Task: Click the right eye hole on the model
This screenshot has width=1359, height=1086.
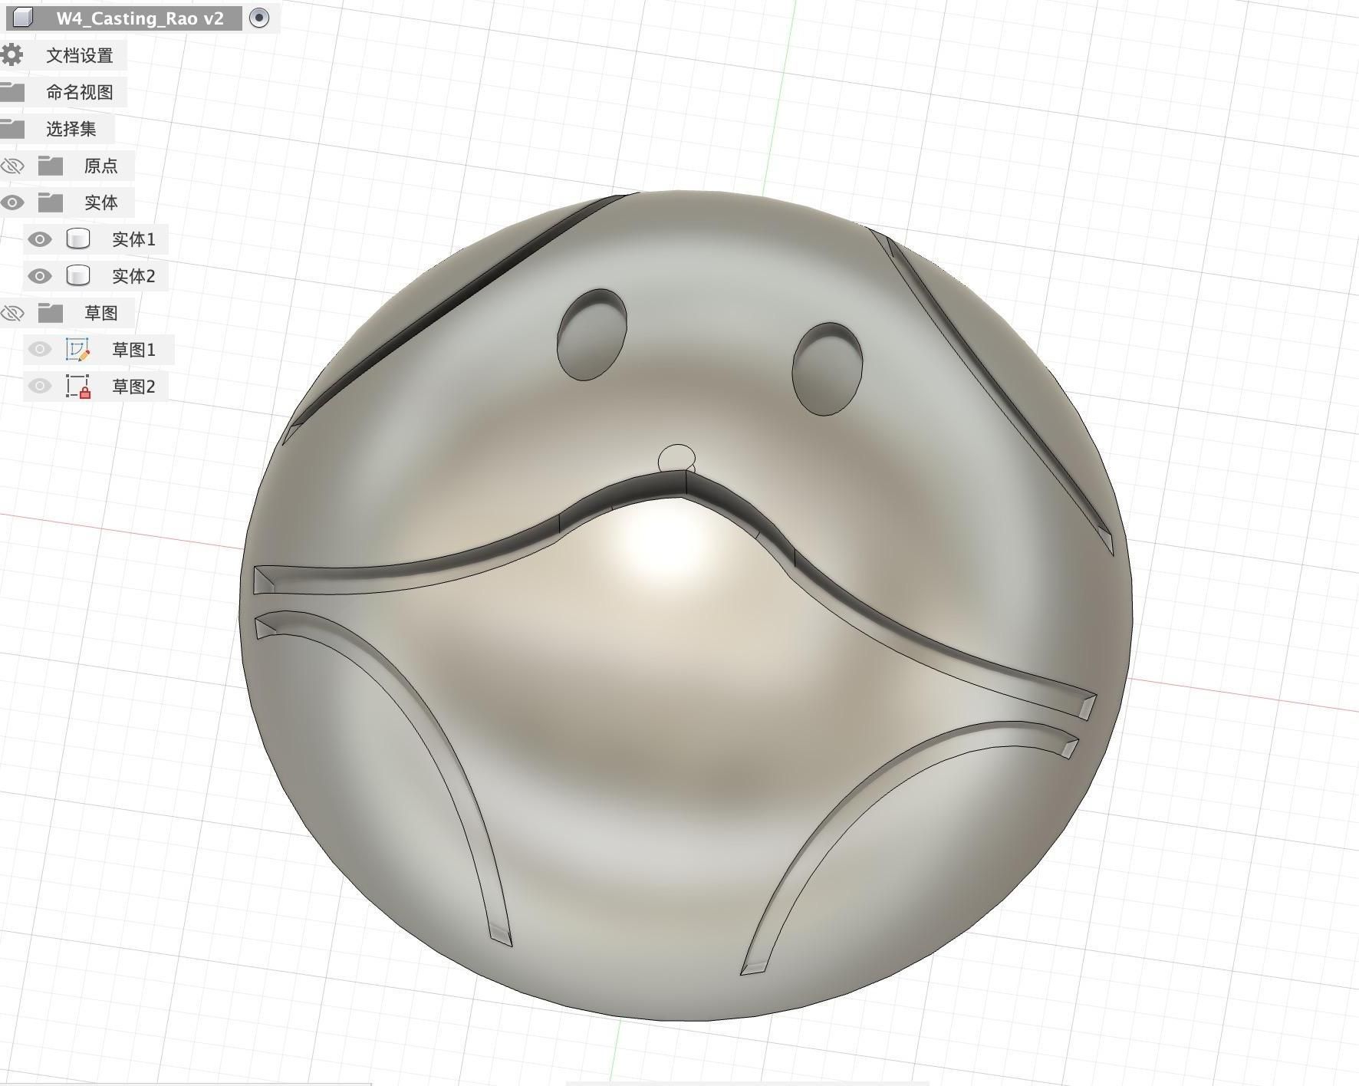Action: pos(827,369)
